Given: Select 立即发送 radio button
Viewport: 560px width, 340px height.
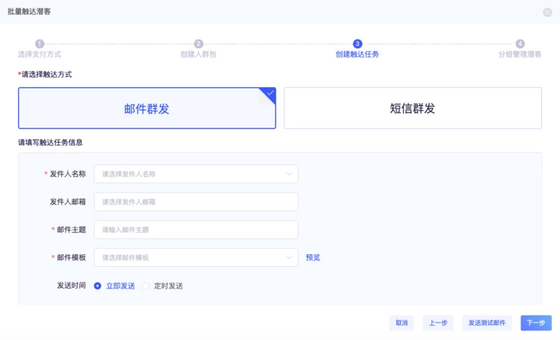Looking at the screenshot, I should tap(98, 286).
